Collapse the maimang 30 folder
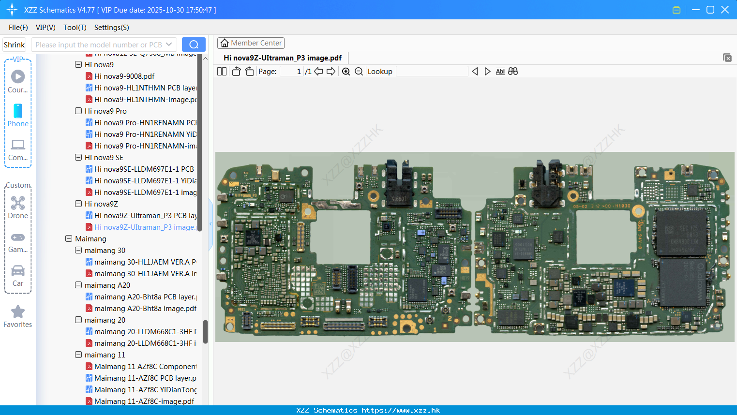 click(78, 250)
